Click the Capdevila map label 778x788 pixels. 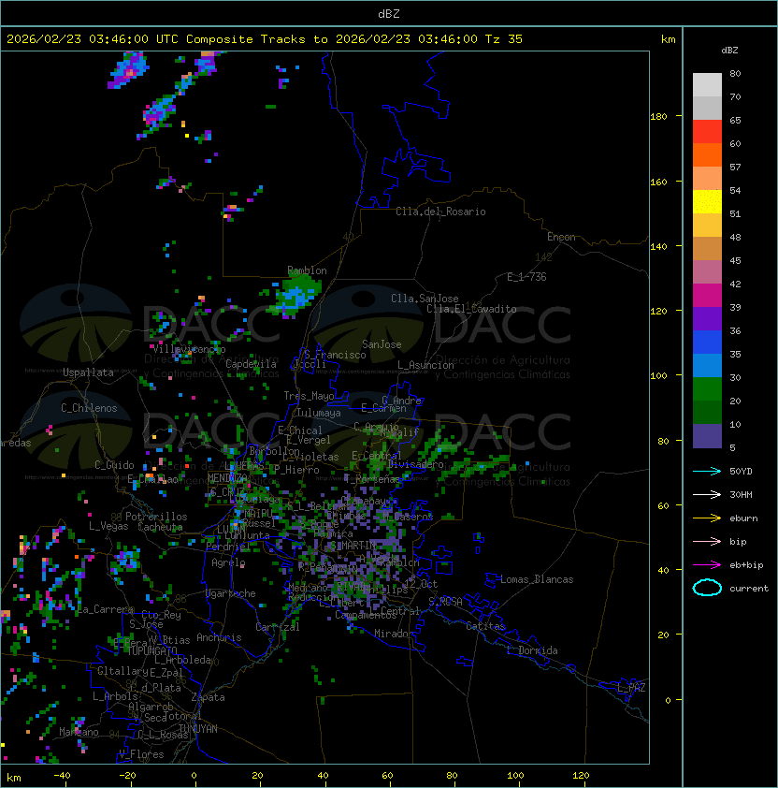[252, 364]
